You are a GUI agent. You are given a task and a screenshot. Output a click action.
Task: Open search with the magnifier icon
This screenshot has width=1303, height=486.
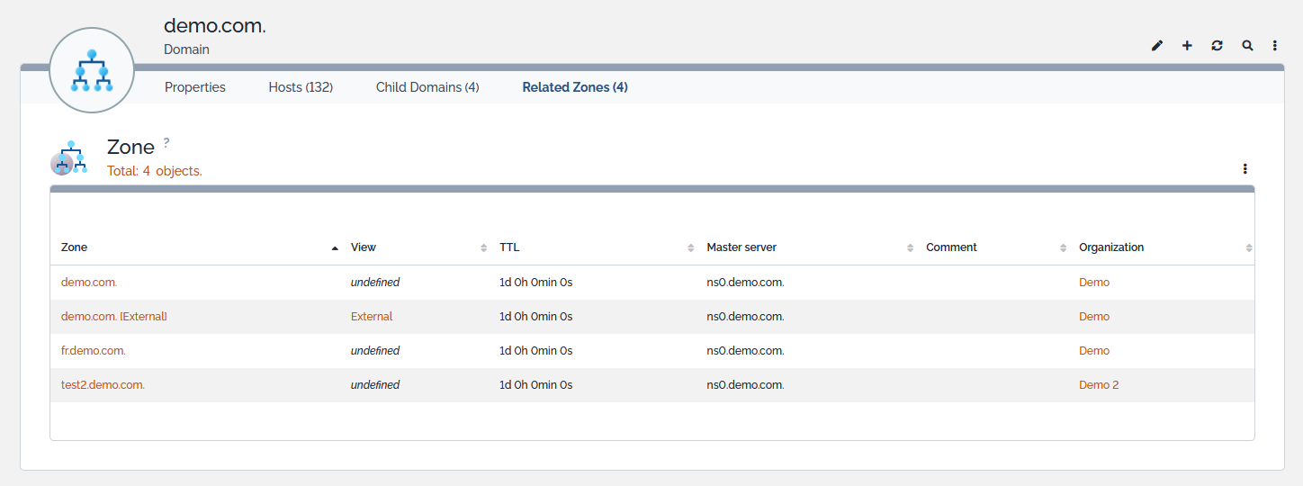1247,46
